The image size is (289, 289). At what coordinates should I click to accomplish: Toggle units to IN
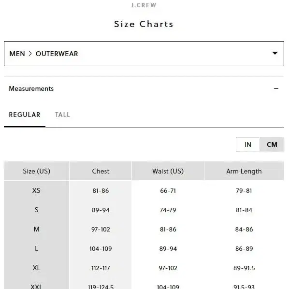tap(248, 144)
